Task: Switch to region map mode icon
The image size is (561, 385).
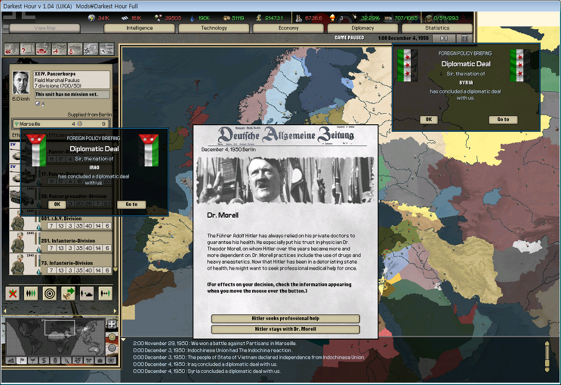Action: 77,360
